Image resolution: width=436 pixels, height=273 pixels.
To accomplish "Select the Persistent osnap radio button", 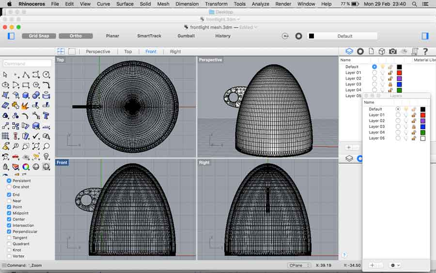I will (9, 180).
